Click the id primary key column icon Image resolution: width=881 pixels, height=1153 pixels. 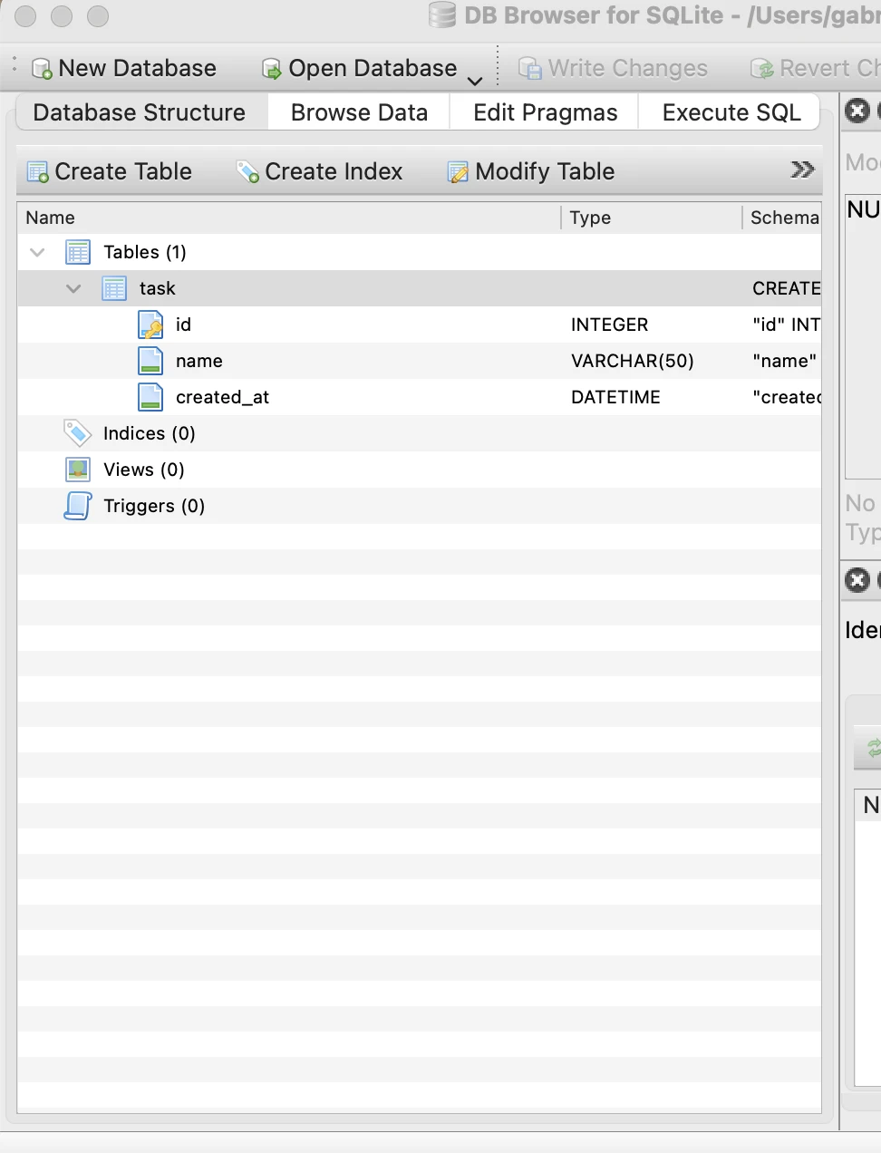(150, 325)
